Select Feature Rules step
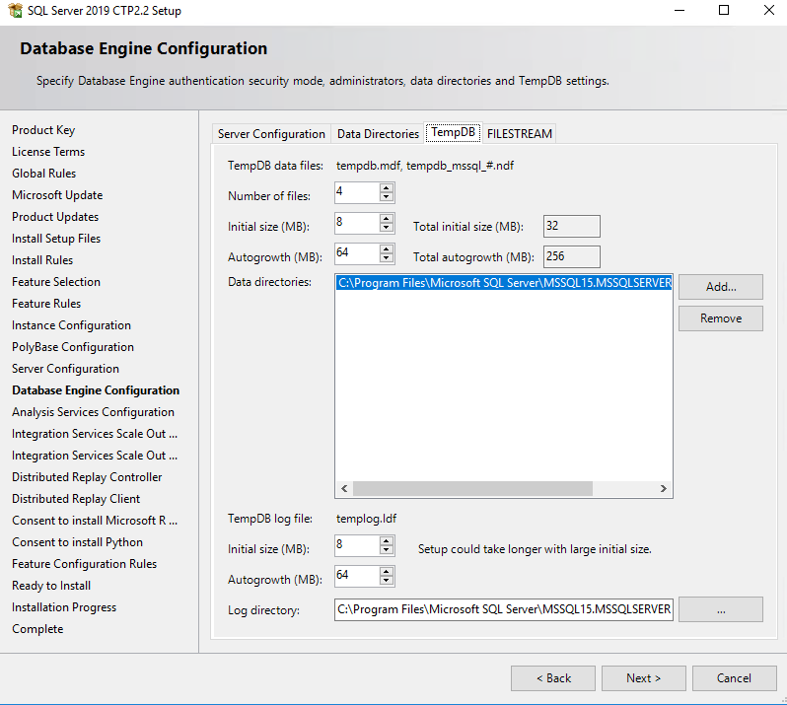Image resolution: width=787 pixels, height=705 pixels. [46, 304]
